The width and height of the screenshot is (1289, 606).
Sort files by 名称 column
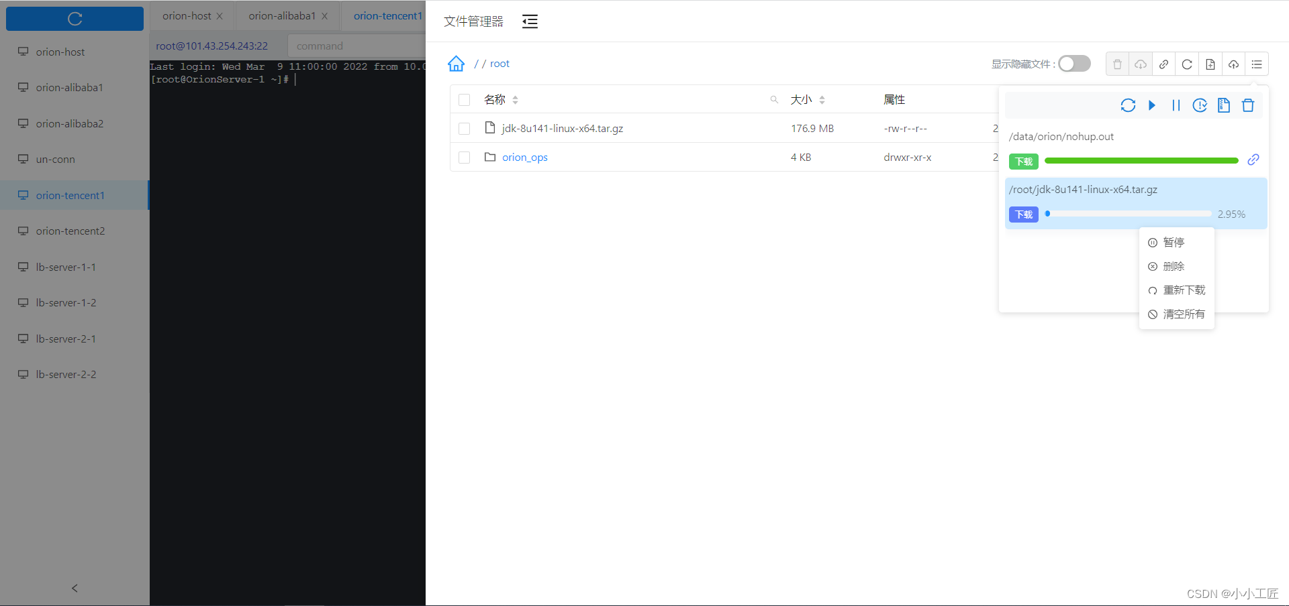click(x=495, y=99)
